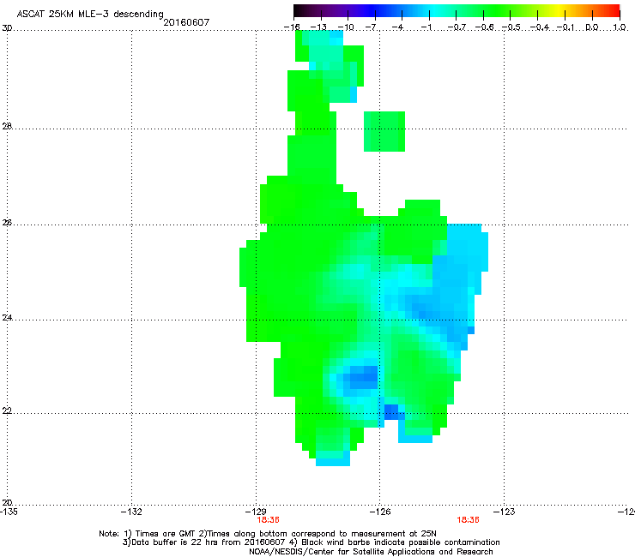Click the note line '3)Data buffer is 22 hrs'

[311, 542]
